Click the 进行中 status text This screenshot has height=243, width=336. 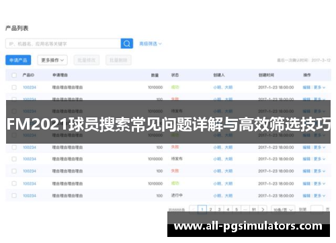(177, 195)
